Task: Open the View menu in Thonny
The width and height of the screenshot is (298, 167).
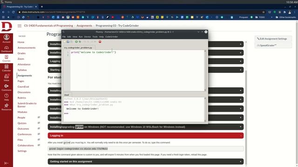Action: point(75,37)
